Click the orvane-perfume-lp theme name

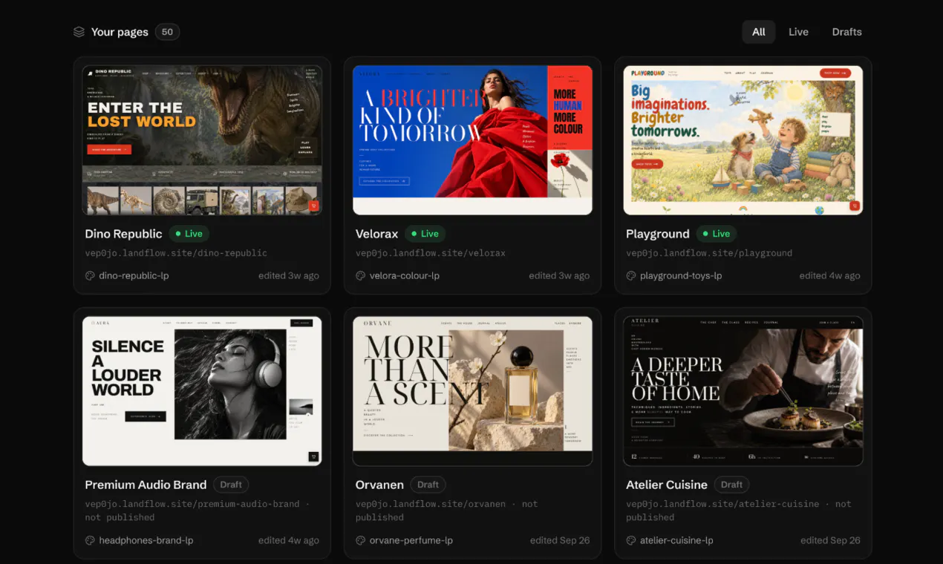411,540
